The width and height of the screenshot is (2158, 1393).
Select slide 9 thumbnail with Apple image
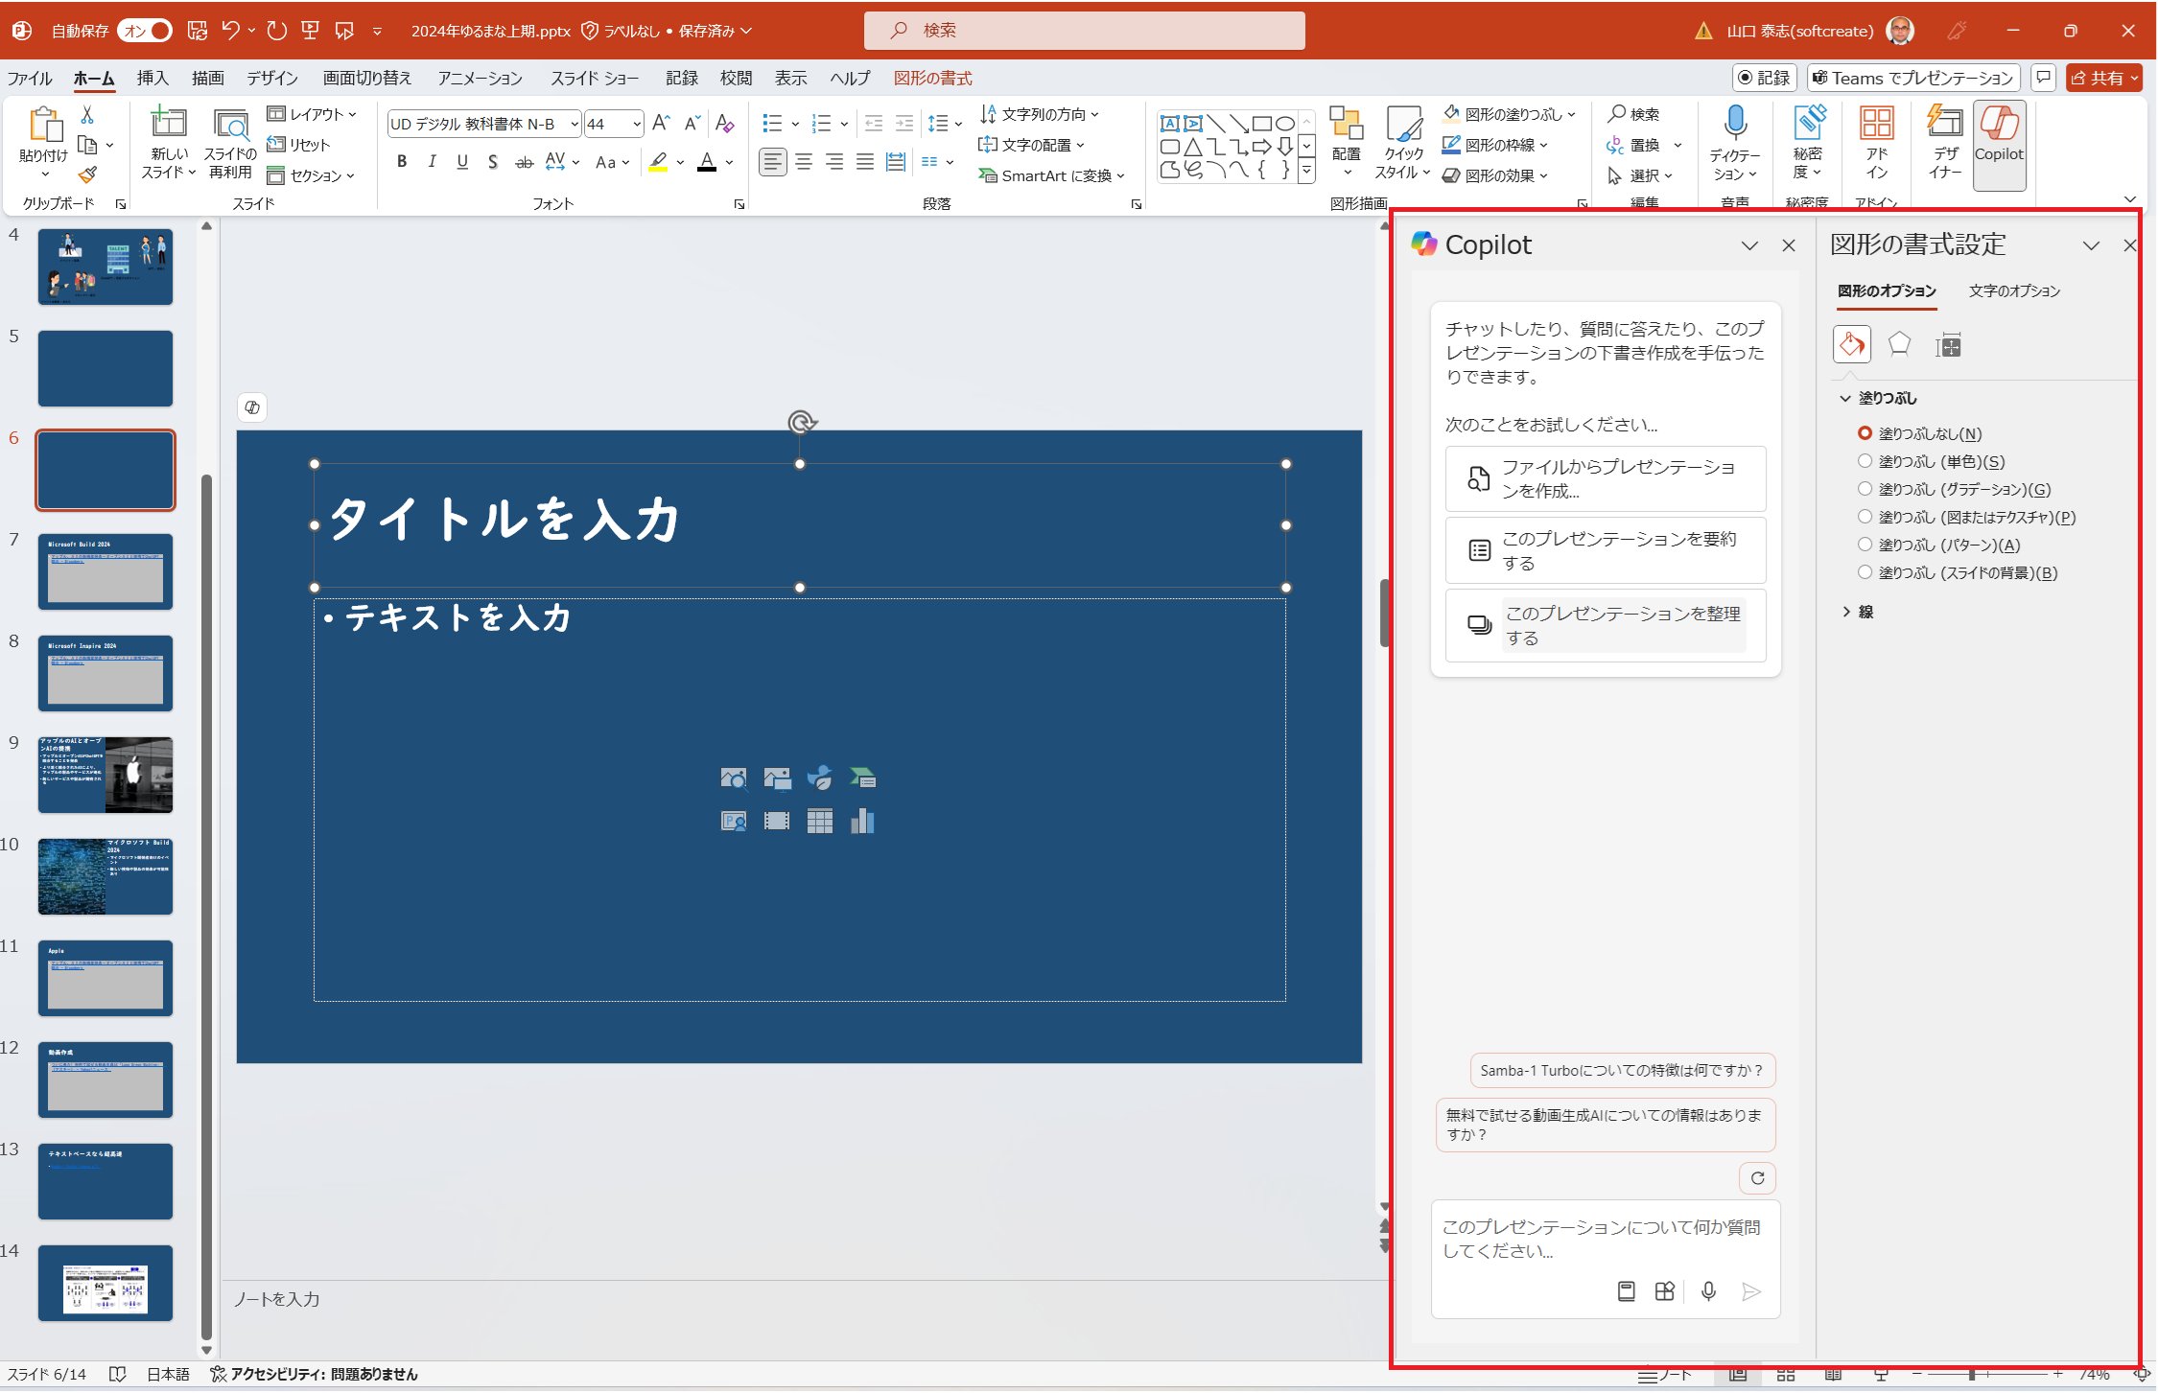[x=106, y=775]
